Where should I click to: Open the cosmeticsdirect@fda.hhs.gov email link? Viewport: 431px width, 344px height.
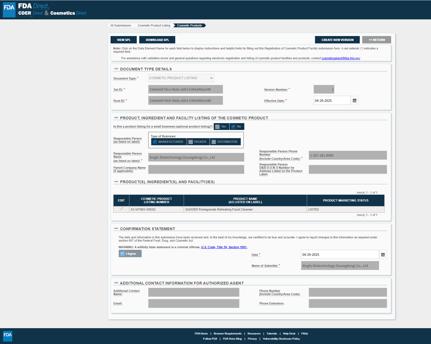[341, 58]
